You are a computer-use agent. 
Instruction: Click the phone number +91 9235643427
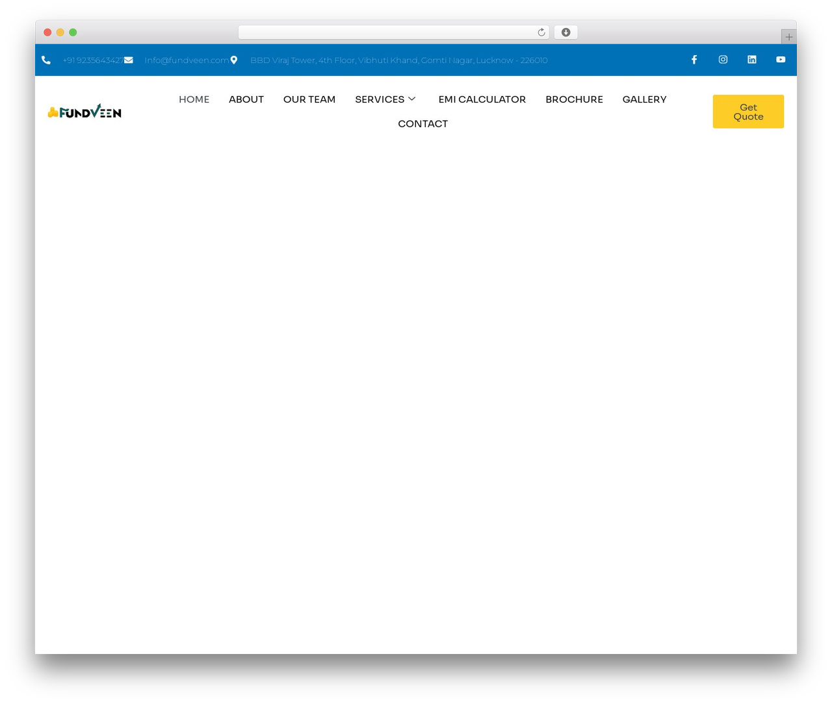tap(93, 60)
